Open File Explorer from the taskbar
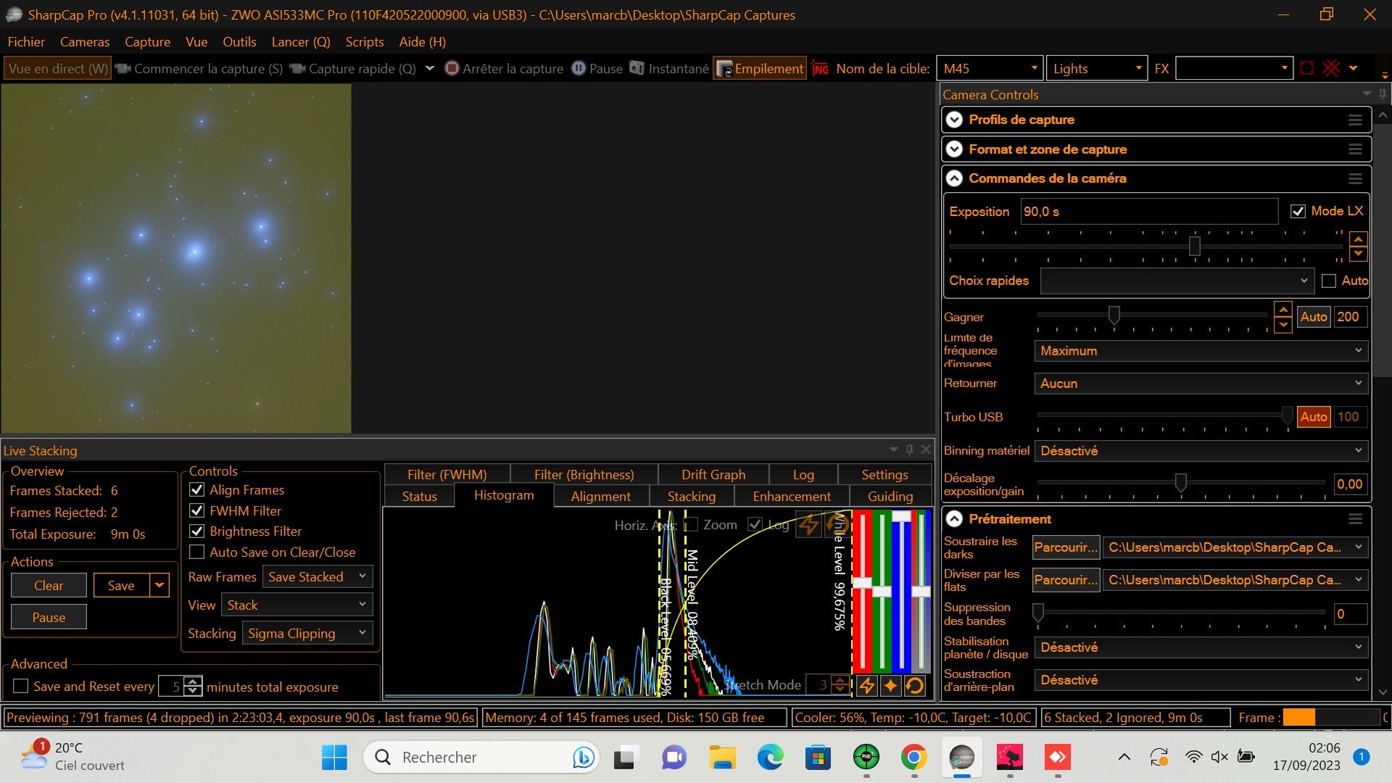This screenshot has width=1392, height=783. (x=722, y=758)
